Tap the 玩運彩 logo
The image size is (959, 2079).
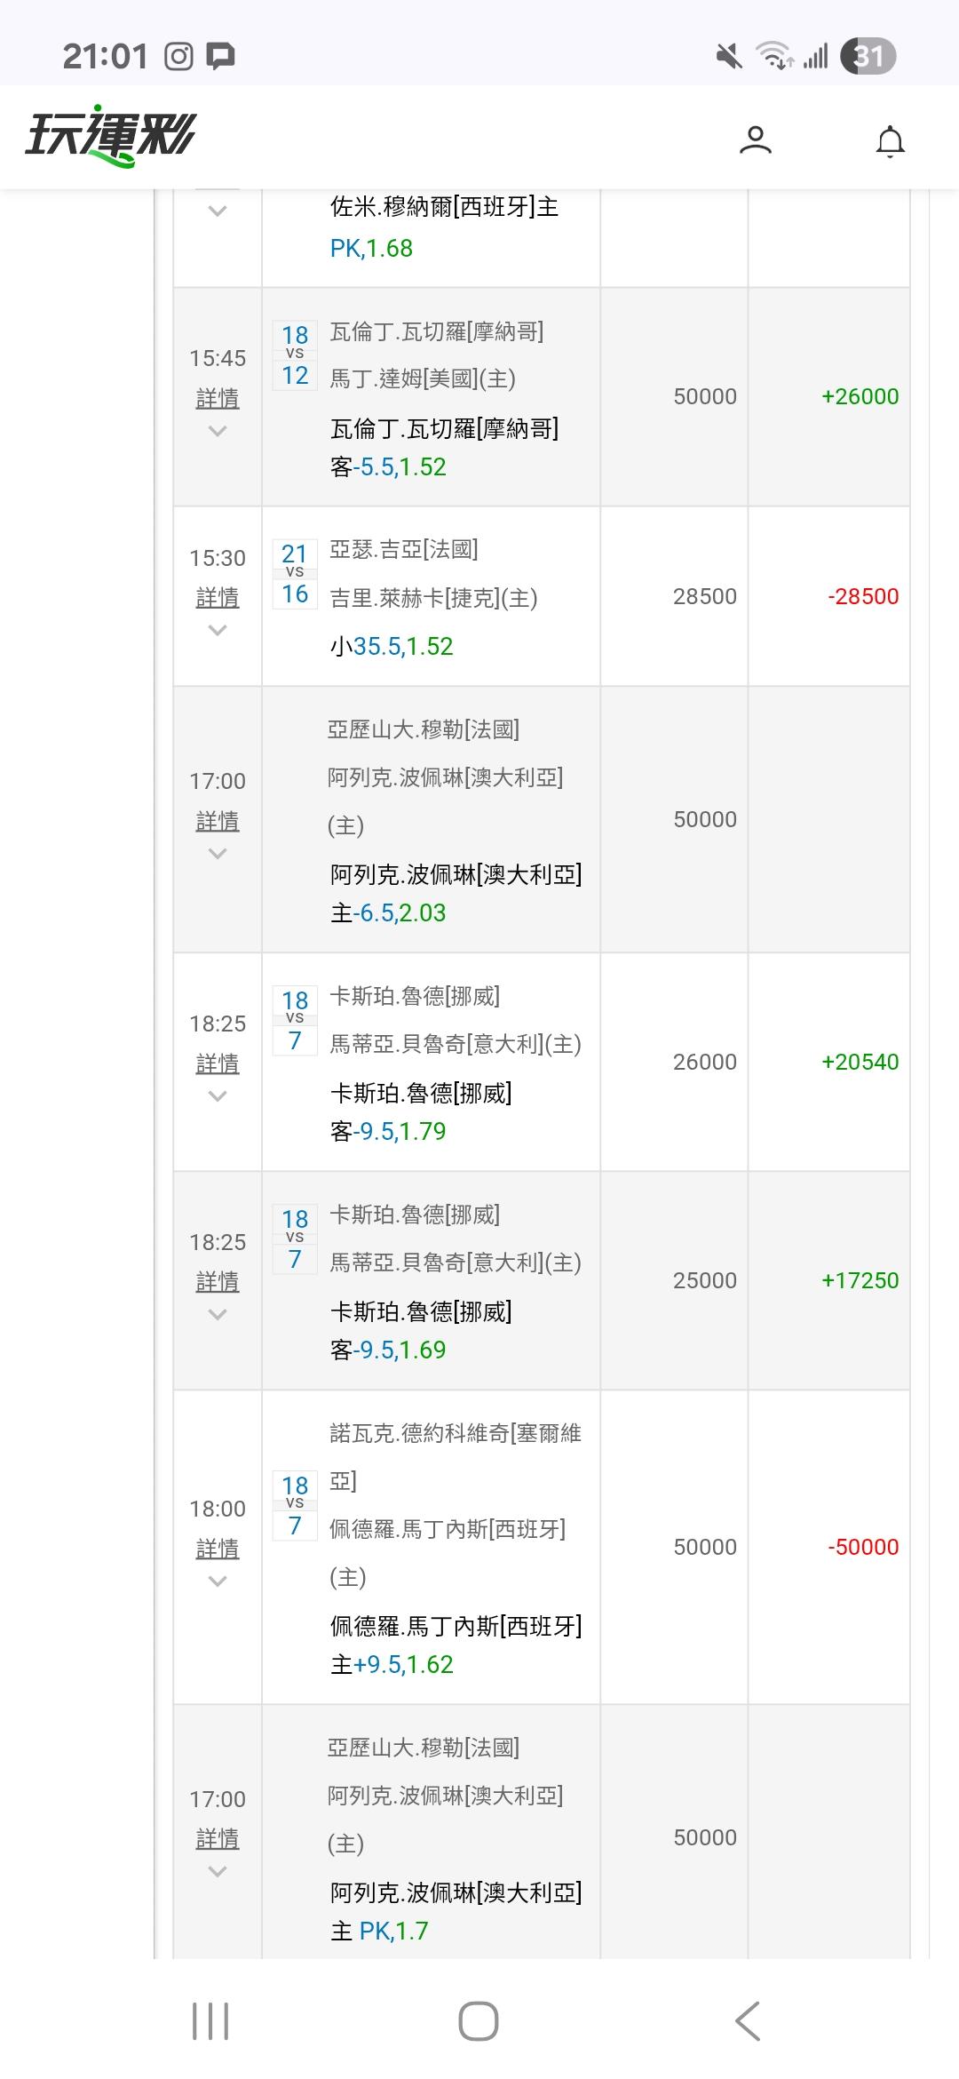pyautogui.click(x=111, y=138)
